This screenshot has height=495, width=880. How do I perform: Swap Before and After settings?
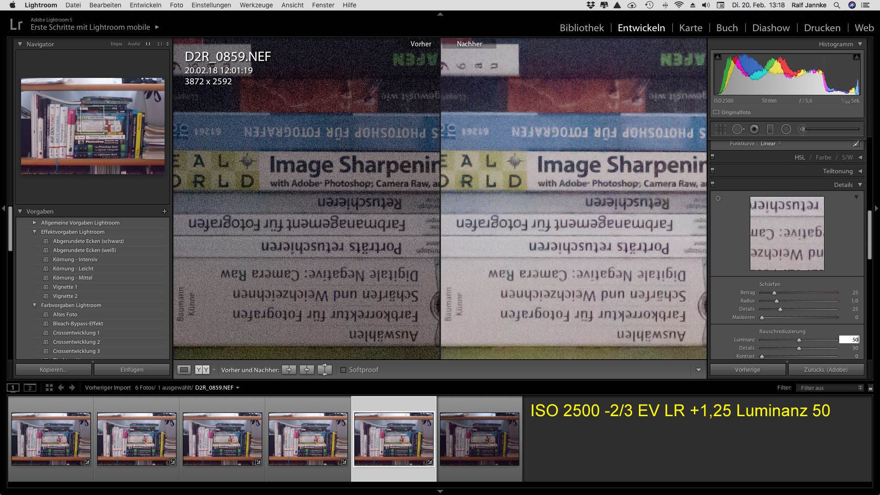[324, 370]
